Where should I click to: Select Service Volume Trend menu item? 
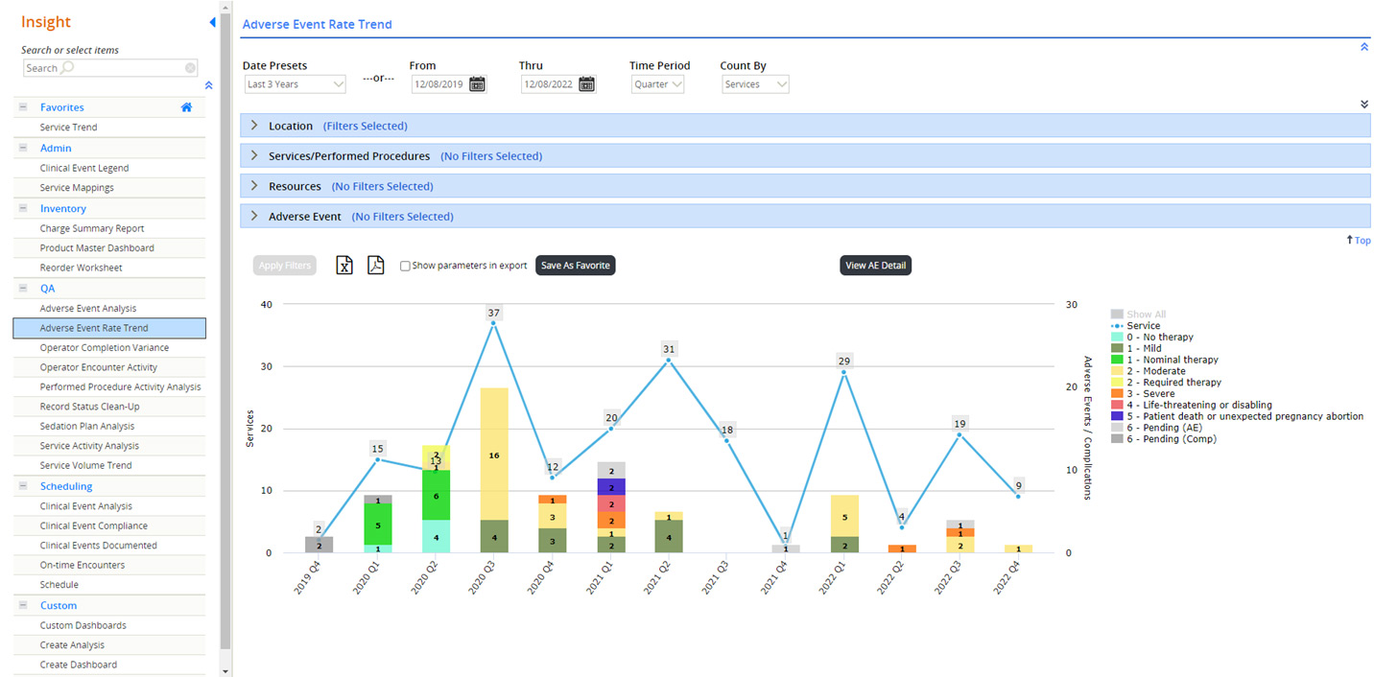(86, 465)
